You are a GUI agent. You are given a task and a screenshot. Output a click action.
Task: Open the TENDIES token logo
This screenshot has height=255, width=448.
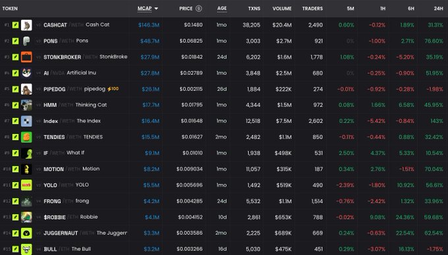(26, 137)
